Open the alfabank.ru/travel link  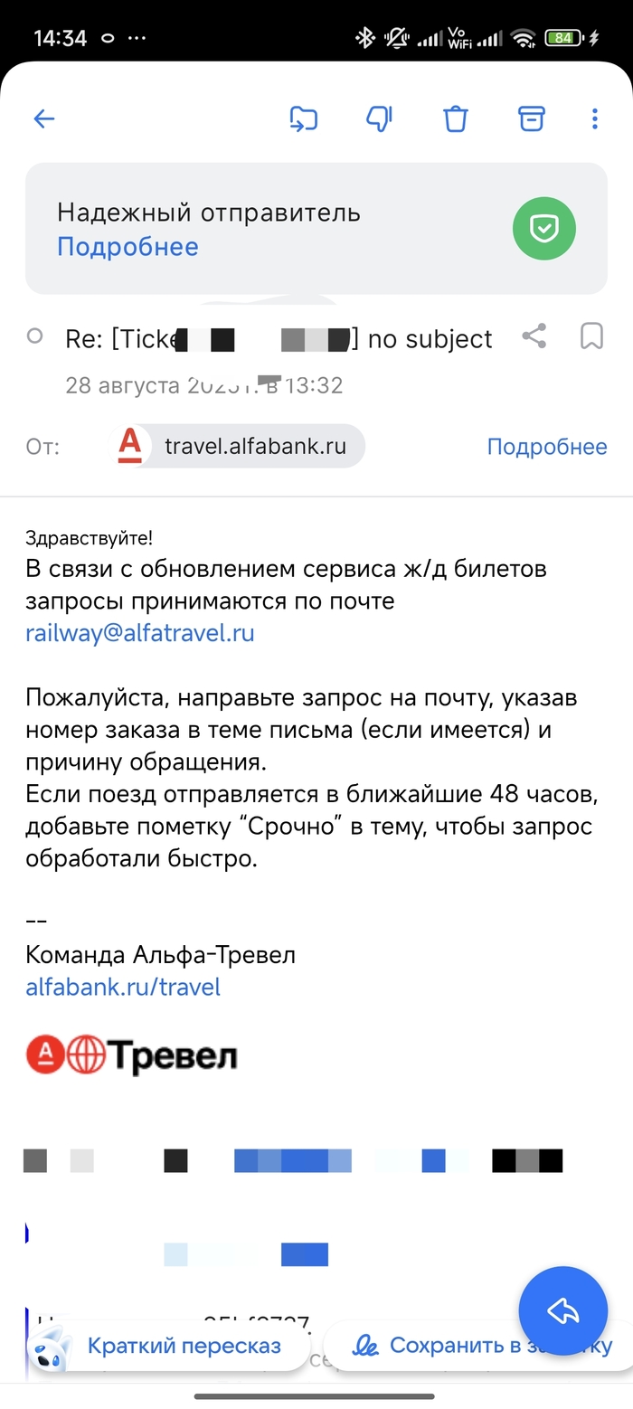tap(123, 986)
